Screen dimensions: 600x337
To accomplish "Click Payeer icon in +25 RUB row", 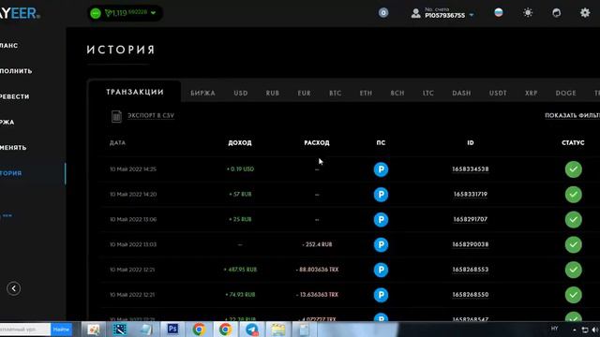I will coord(381,220).
